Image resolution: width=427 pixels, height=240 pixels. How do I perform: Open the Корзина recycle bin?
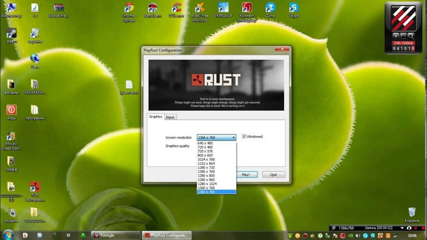[412, 215]
